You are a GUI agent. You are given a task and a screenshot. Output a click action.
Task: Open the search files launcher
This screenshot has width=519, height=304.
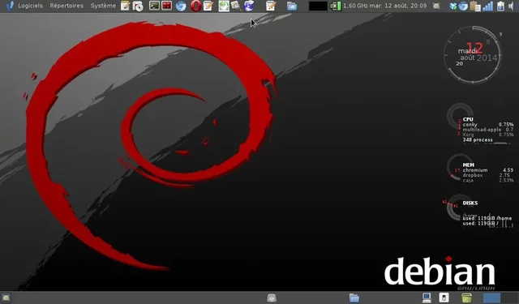(236, 6)
